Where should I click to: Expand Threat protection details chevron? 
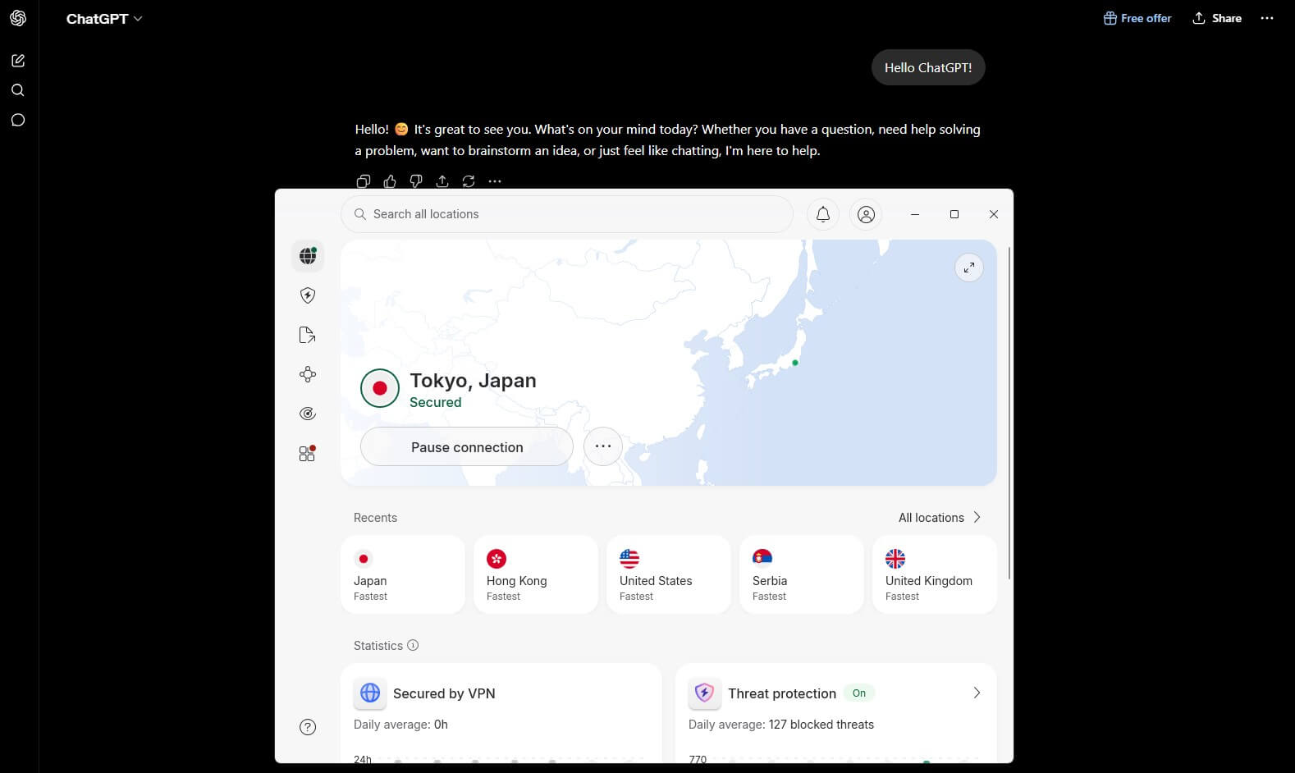[x=977, y=693]
